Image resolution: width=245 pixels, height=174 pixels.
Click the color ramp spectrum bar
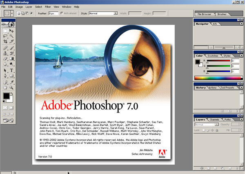[x=218, y=78]
